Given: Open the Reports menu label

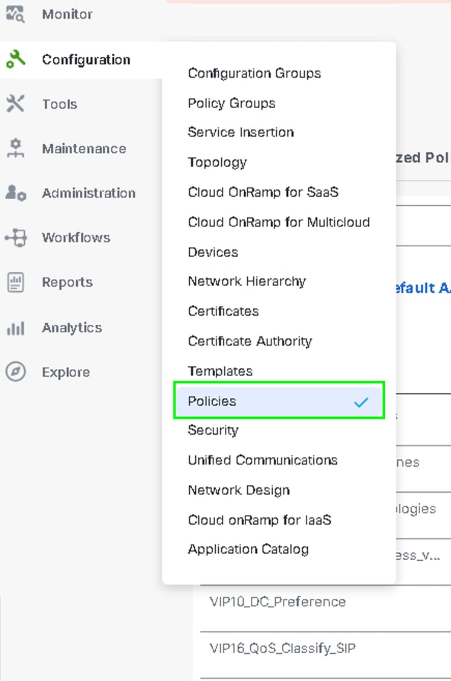Looking at the screenshot, I should pos(68,283).
